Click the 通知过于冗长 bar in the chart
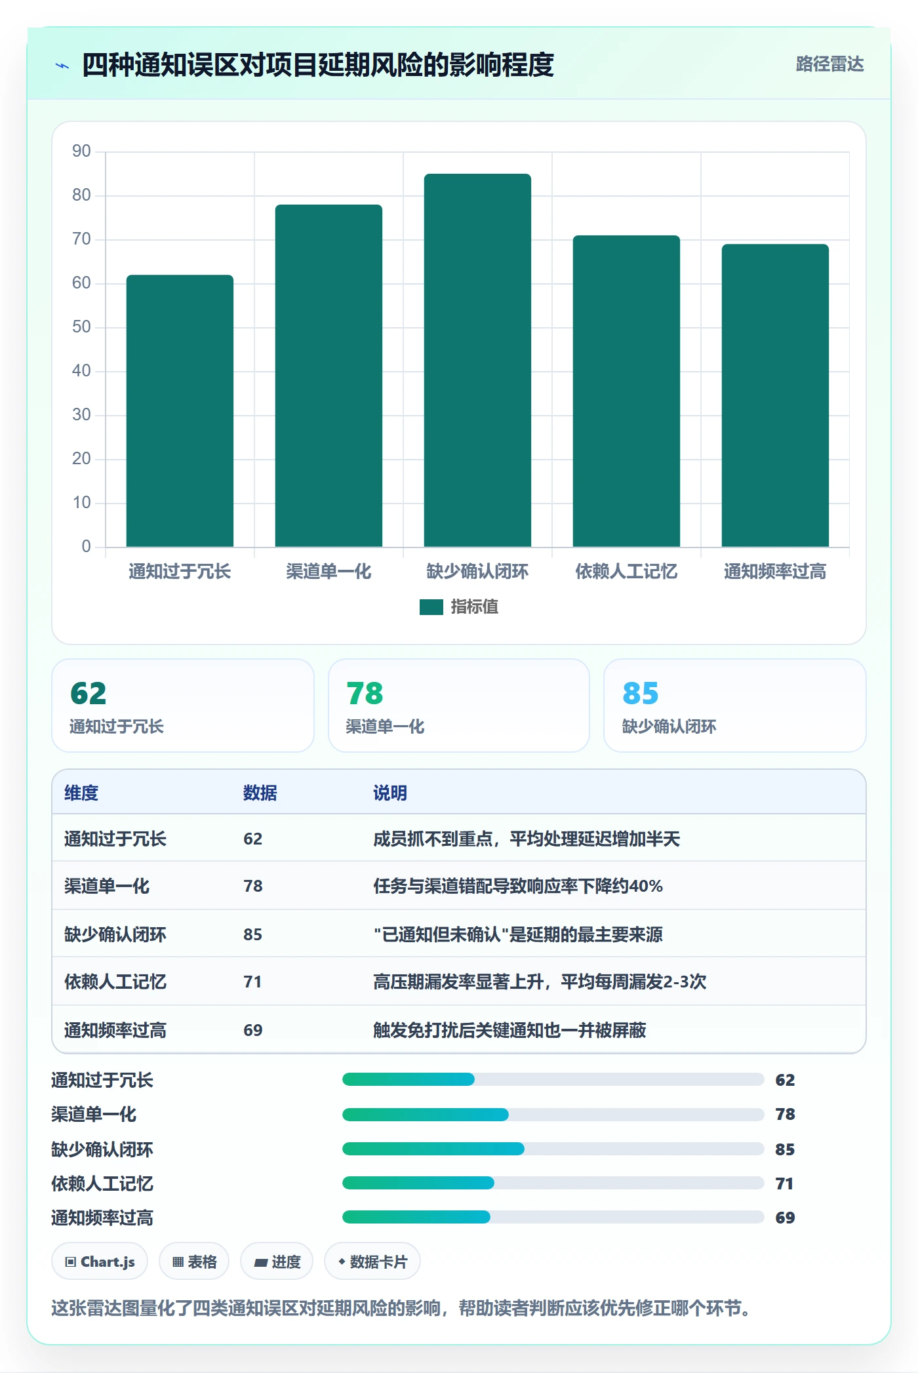The height and width of the screenshot is (1373, 918). pyautogui.click(x=180, y=410)
